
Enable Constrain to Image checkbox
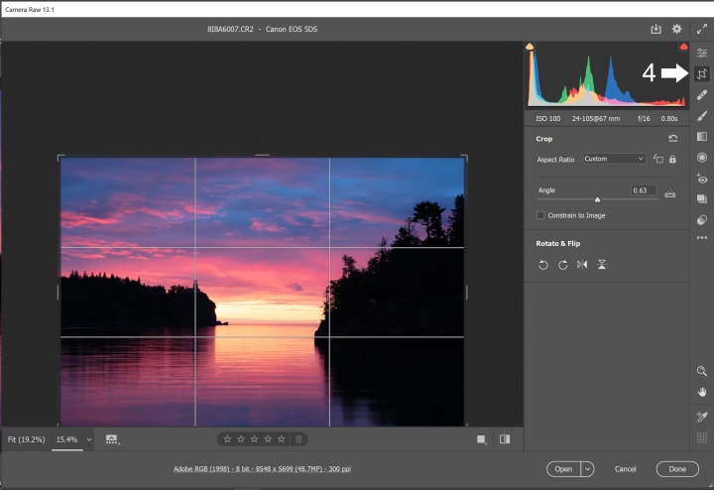540,215
